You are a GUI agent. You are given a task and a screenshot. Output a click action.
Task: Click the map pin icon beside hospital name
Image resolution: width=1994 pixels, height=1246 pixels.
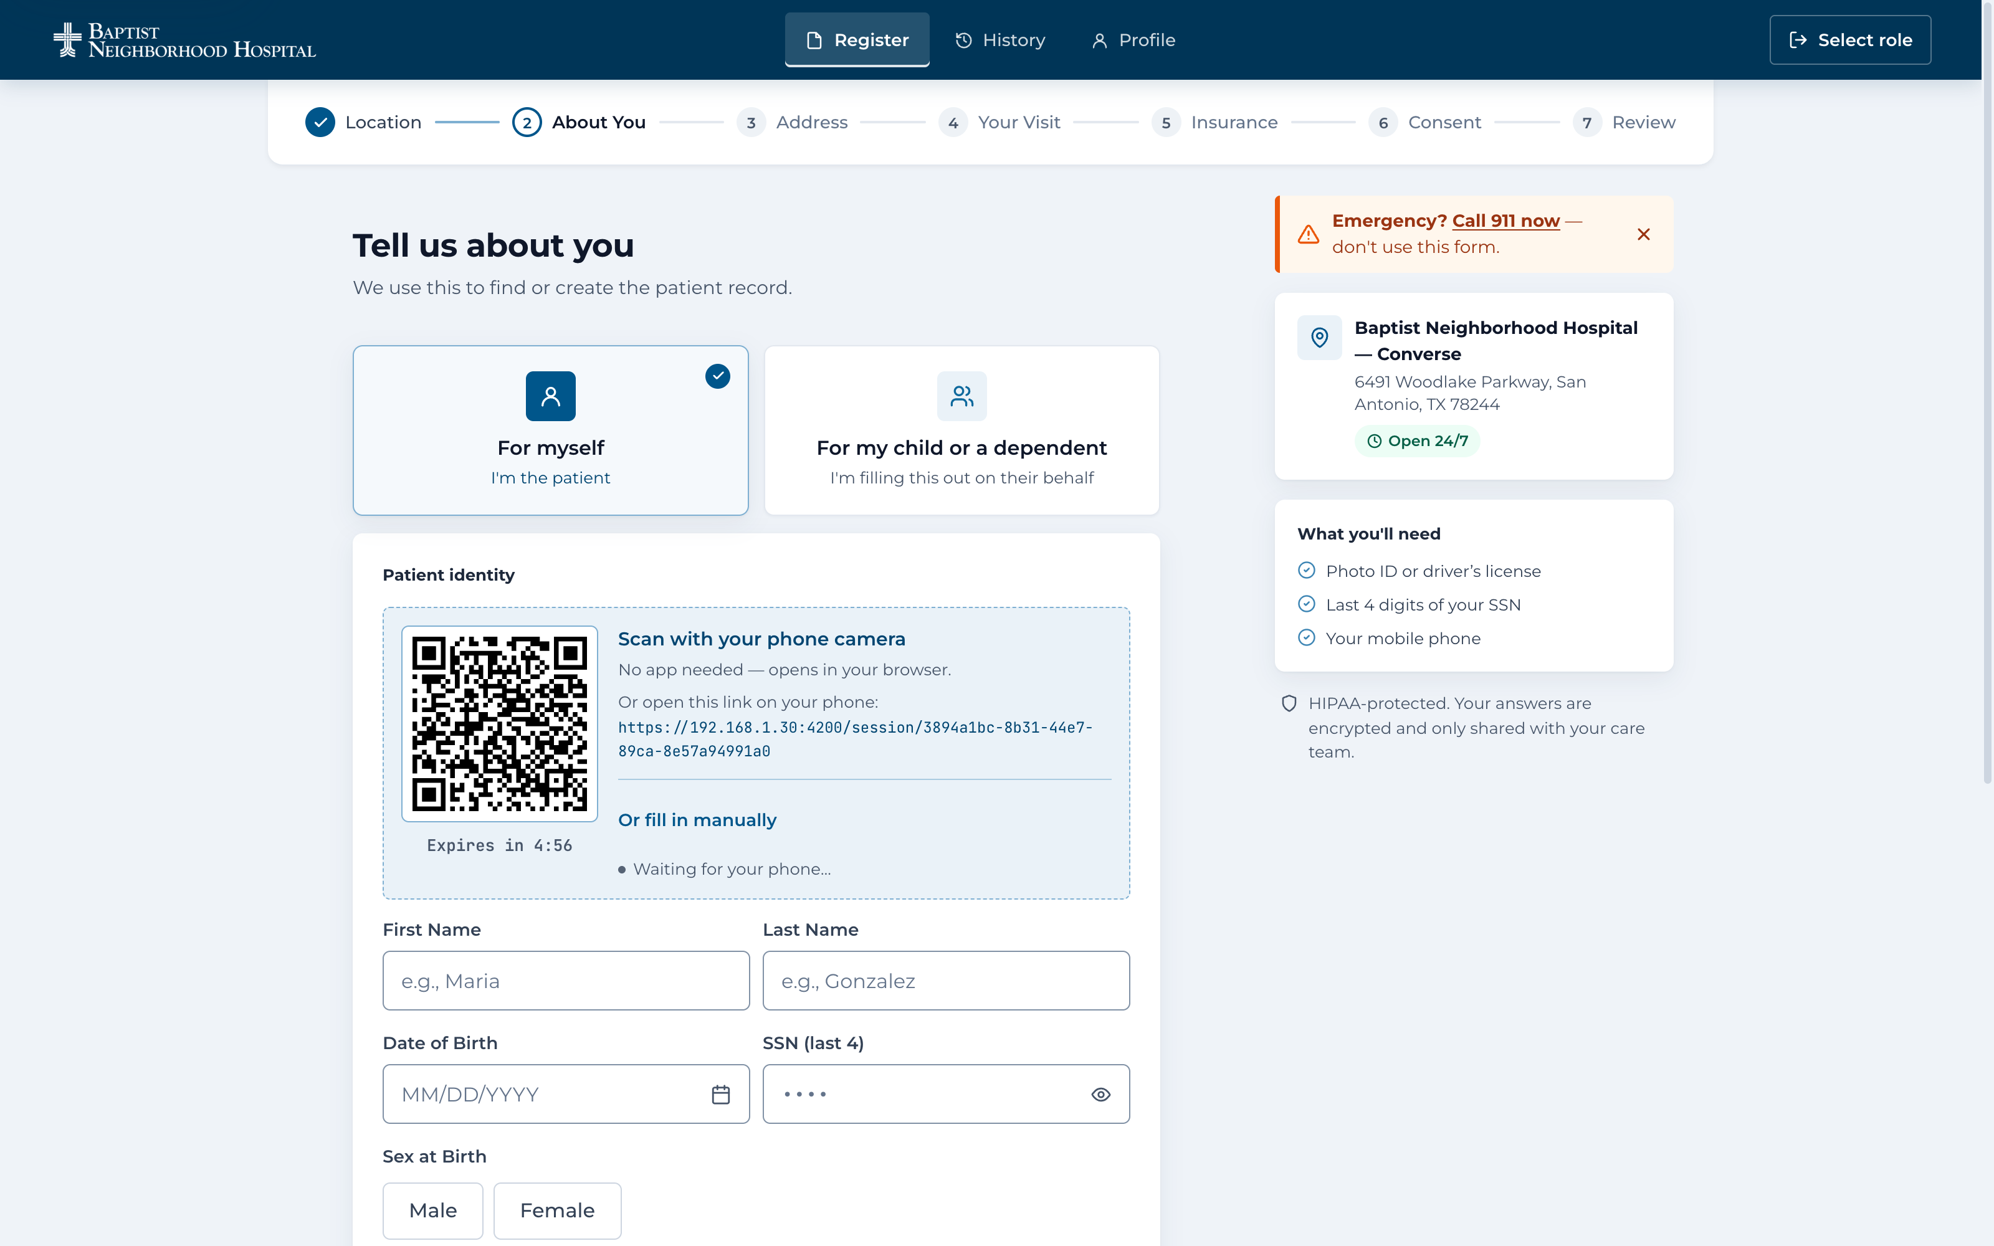[x=1319, y=337]
